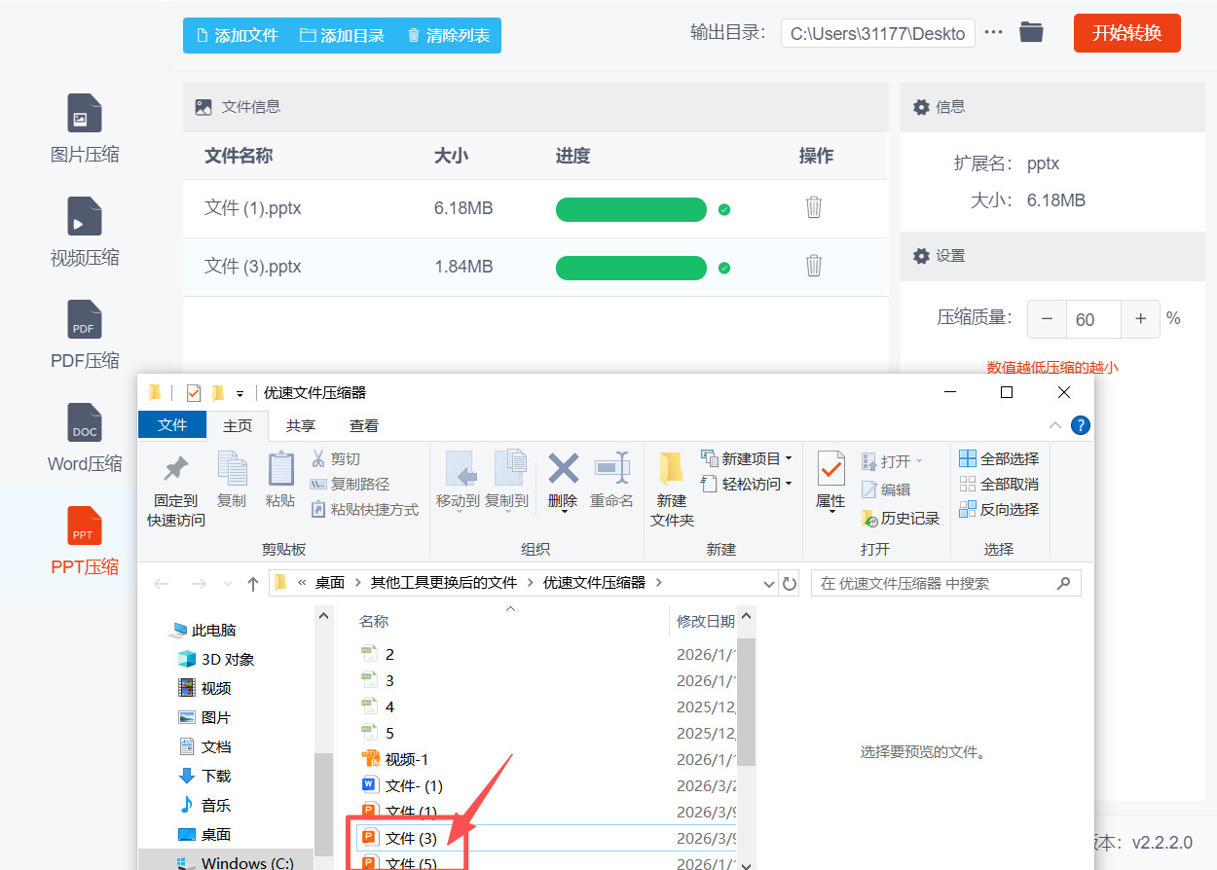Viewport: 1217px width, 870px height.
Task: Delete 文件 (1).pptx using its trash icon
Action: tap(813, 208)
